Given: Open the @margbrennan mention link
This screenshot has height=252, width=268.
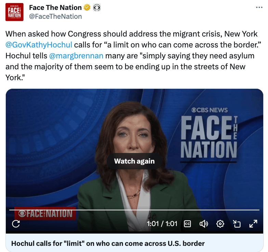Looking at the screenshot, I should pos(76,56).
